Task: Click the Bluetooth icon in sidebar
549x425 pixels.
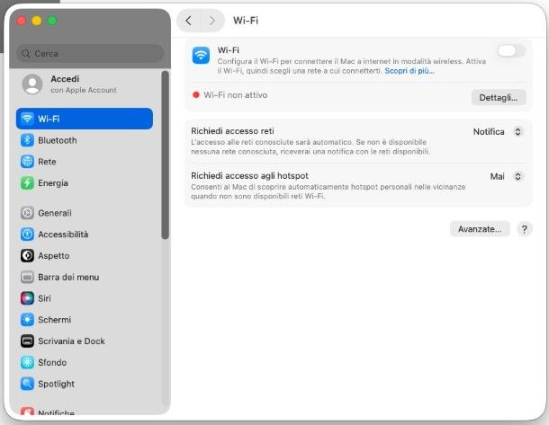Action: click(27, 140)
